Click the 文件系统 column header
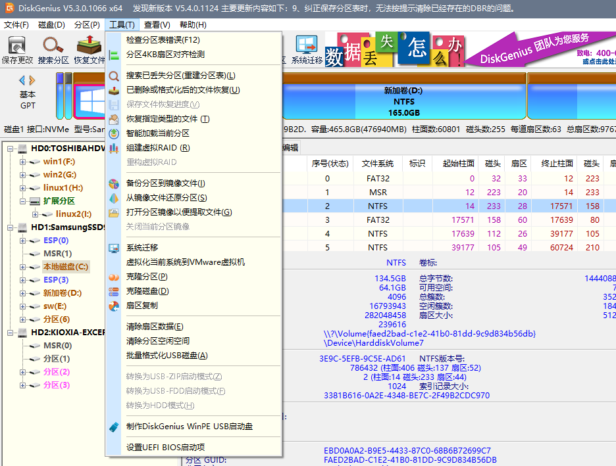Viewport: 616px width, 466px height. click(378, 164)
